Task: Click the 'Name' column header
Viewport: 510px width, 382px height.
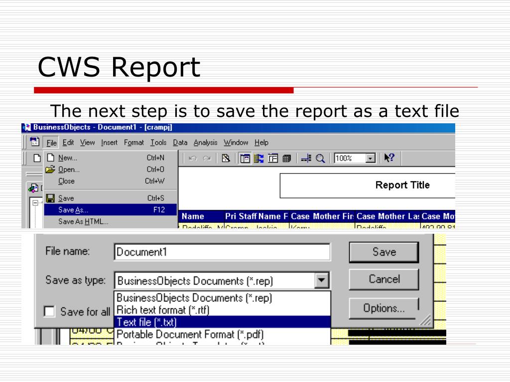Action: coord(201,216)
